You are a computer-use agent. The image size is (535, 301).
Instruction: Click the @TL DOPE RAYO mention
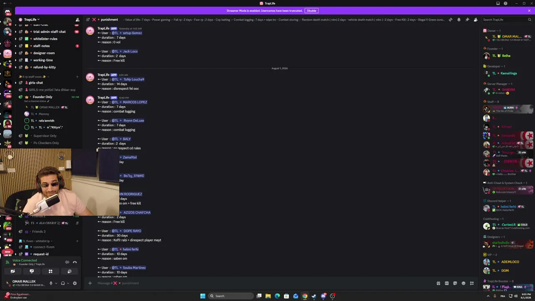pos(126,231)
